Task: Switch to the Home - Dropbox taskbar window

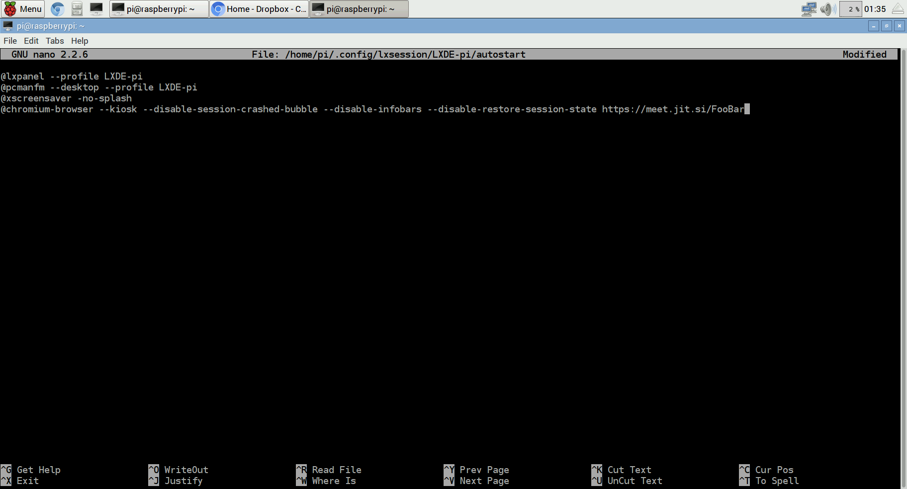Action: (x=259, y=9)
